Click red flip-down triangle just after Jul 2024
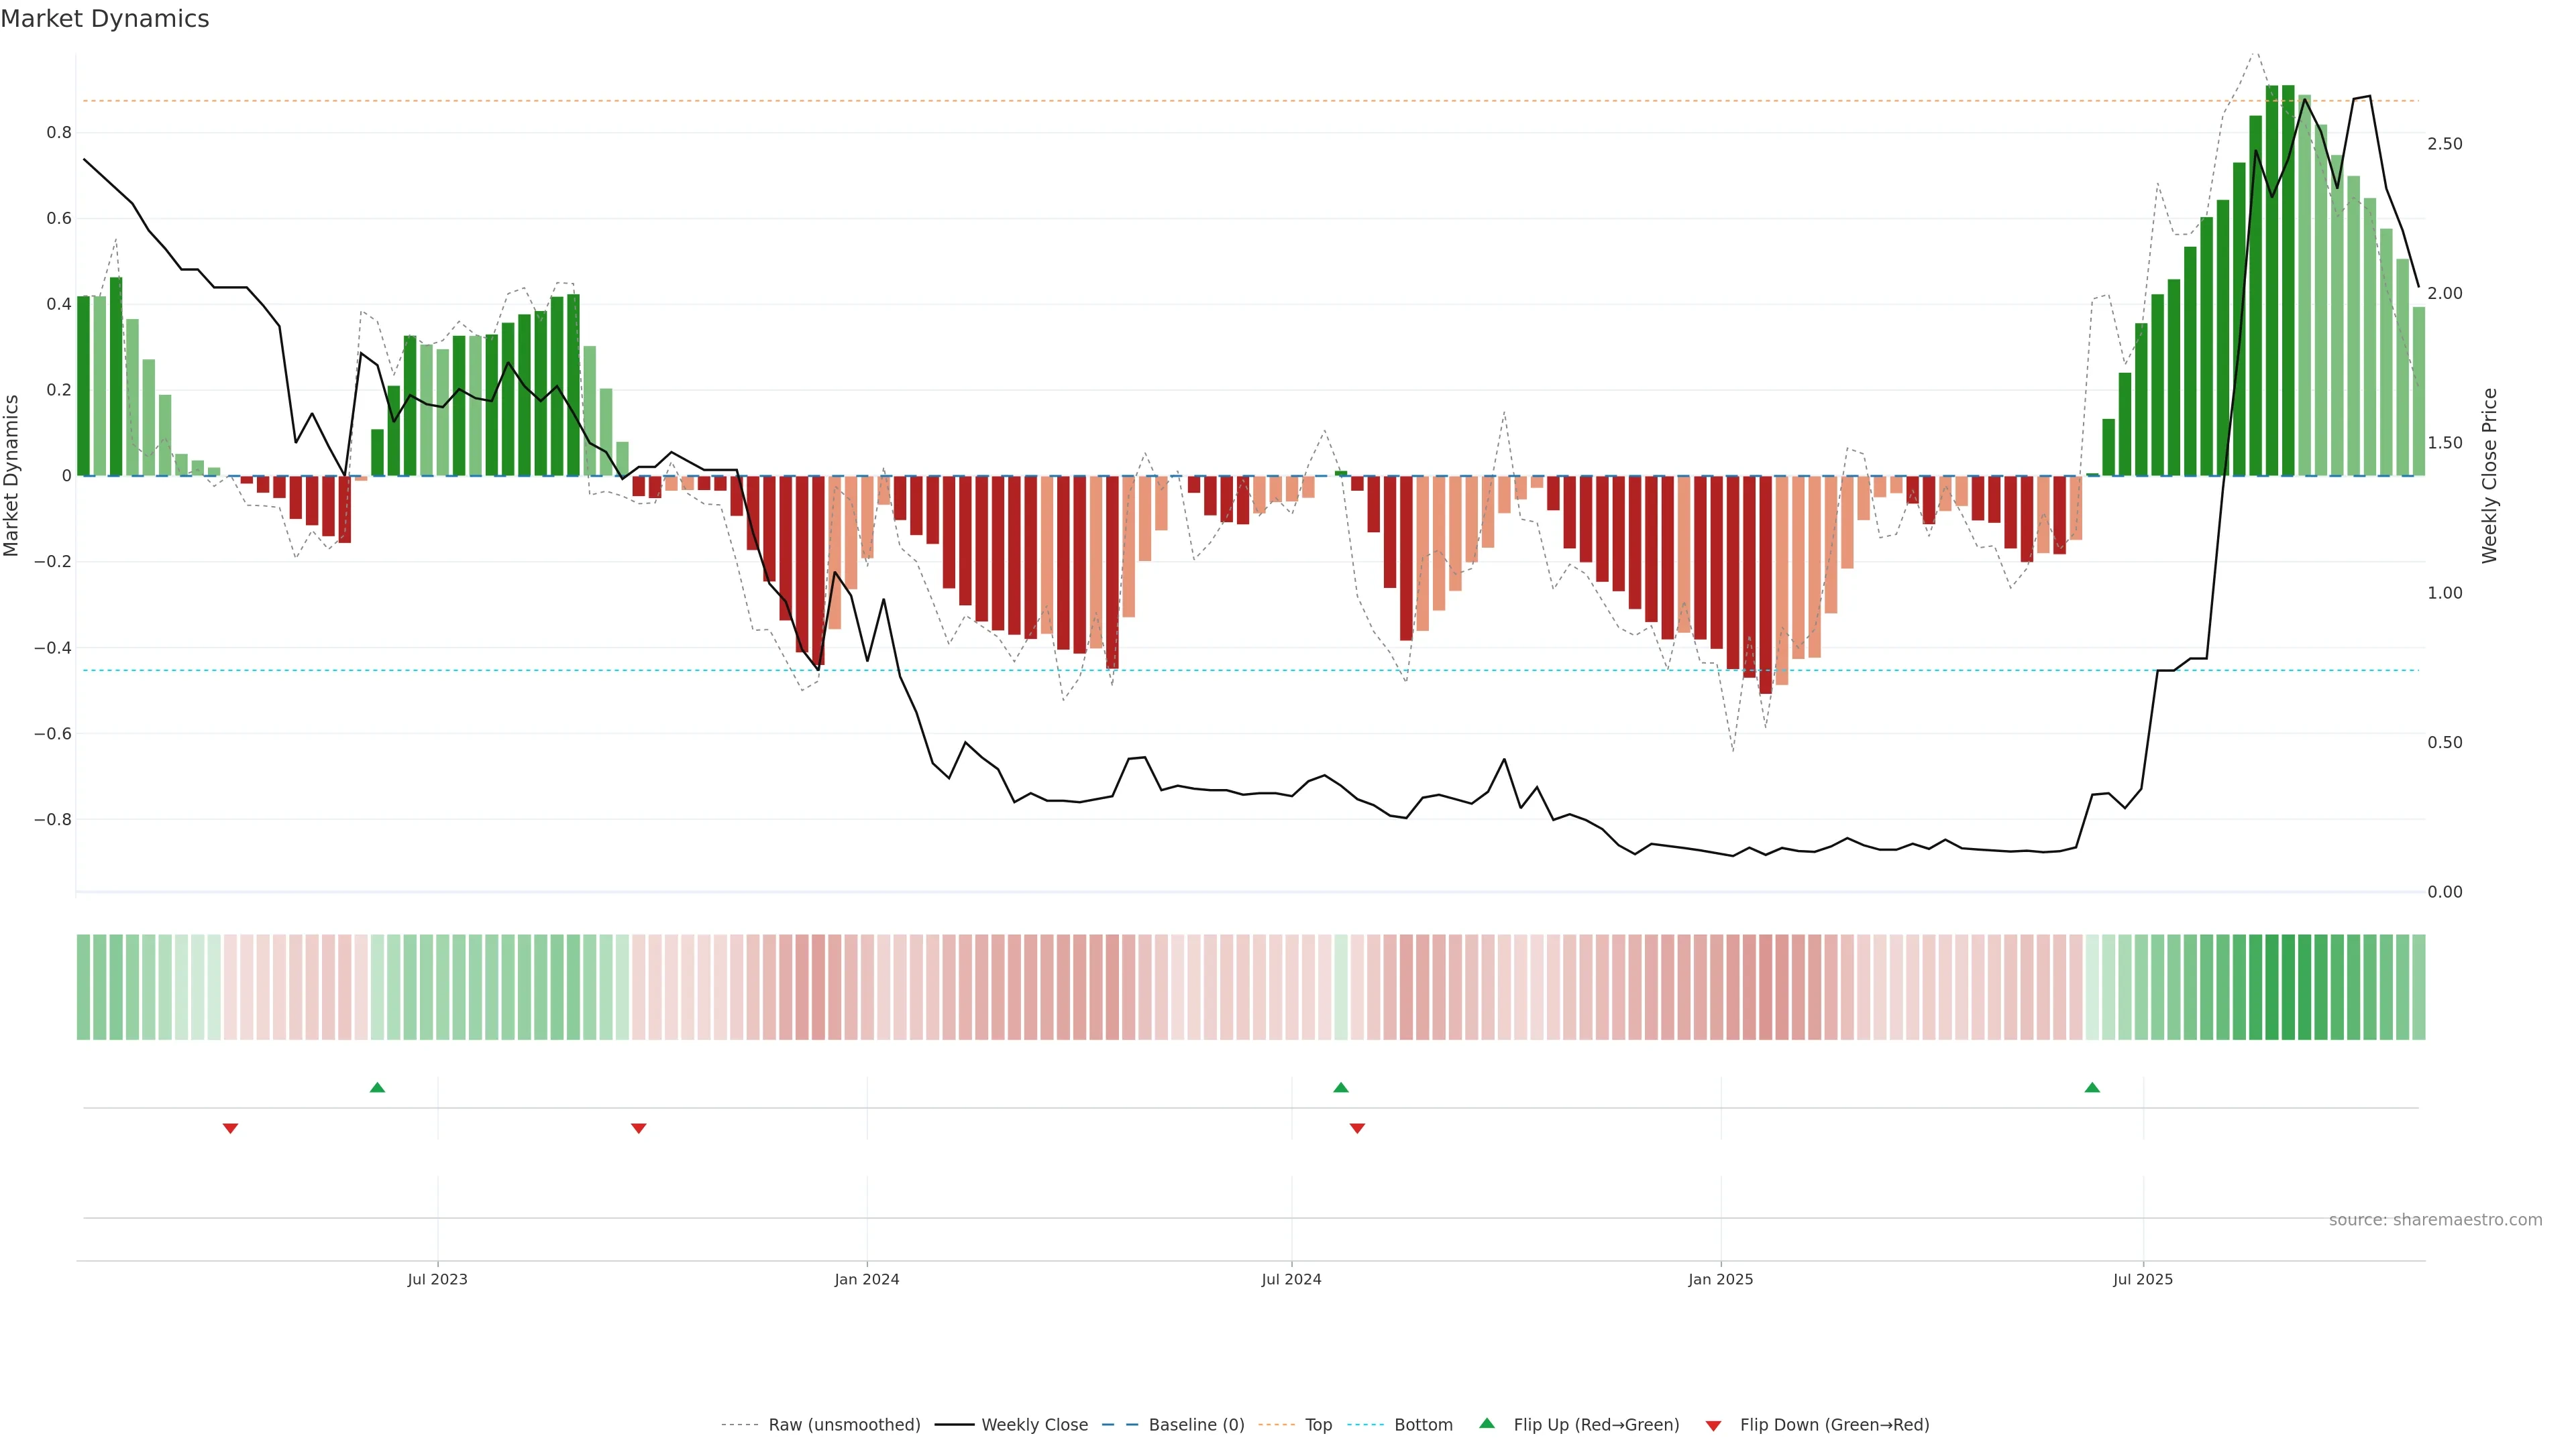2576x1448 pixels. click(1357, 1128)
